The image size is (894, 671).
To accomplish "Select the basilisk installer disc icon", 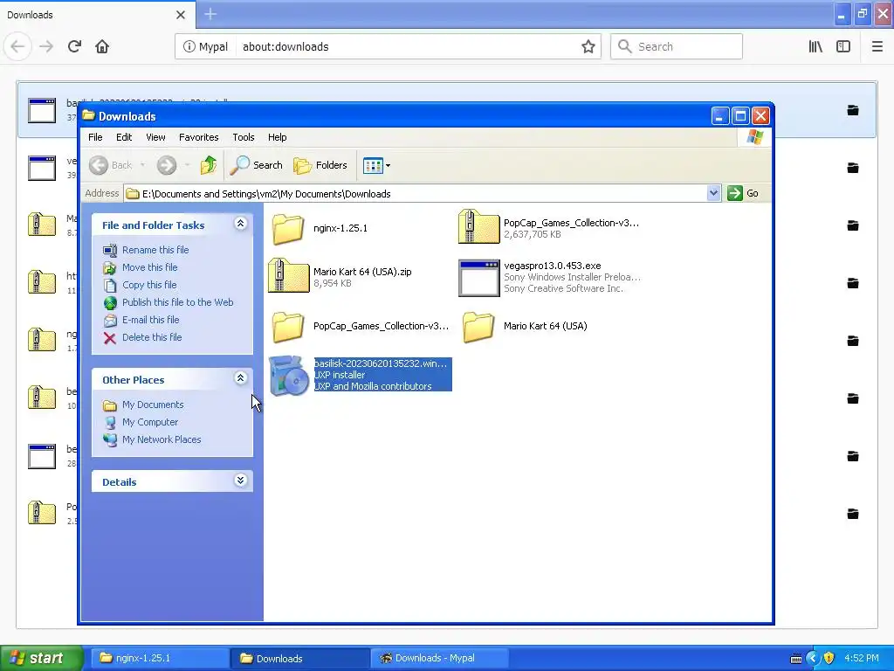I will (x=289, y=376).
